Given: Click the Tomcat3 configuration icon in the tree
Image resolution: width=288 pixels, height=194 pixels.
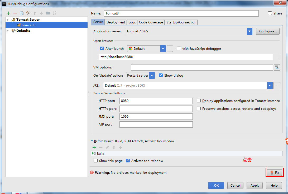Looking at the screenshot, I should [x=18, y=25].
